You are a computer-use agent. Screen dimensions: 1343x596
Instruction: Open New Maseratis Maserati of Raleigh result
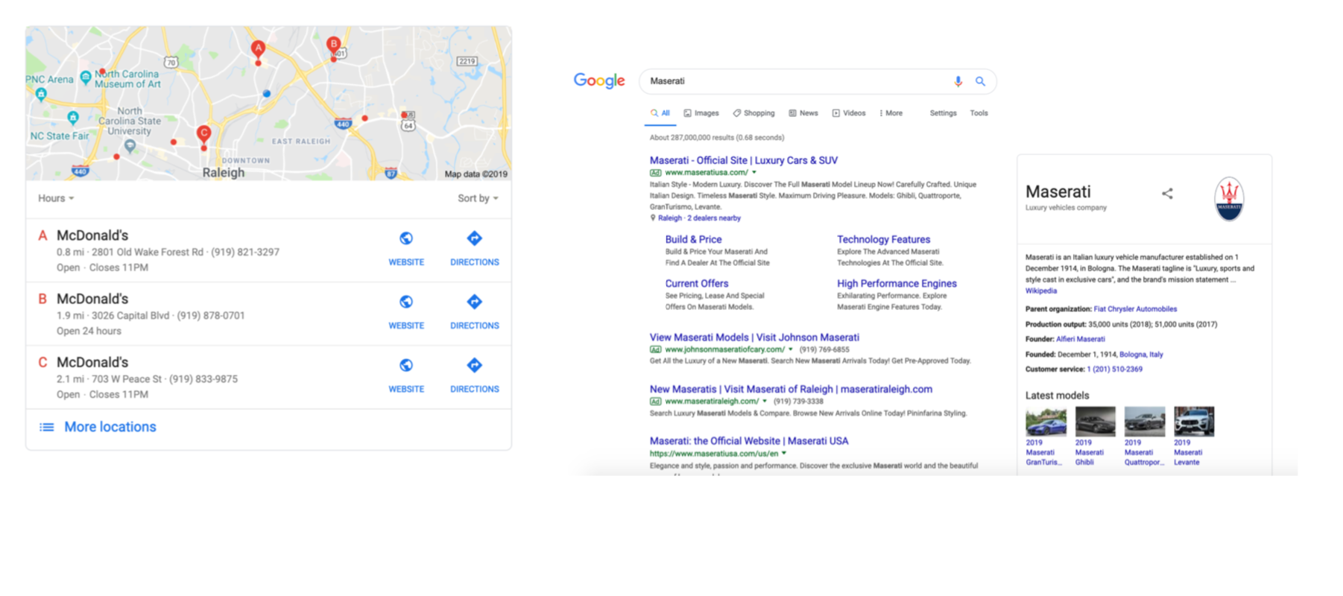(791, 389)
